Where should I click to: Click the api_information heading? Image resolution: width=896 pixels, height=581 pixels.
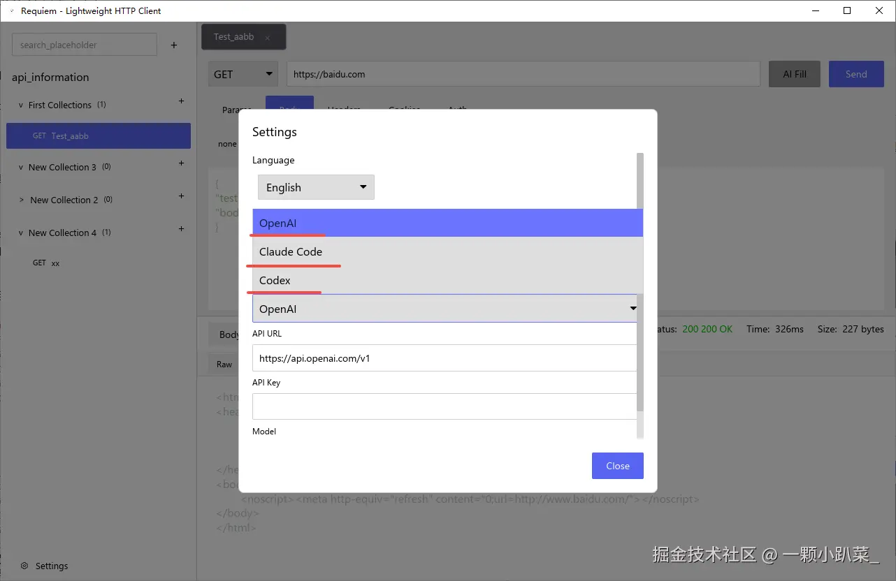(x=50, y=78)
